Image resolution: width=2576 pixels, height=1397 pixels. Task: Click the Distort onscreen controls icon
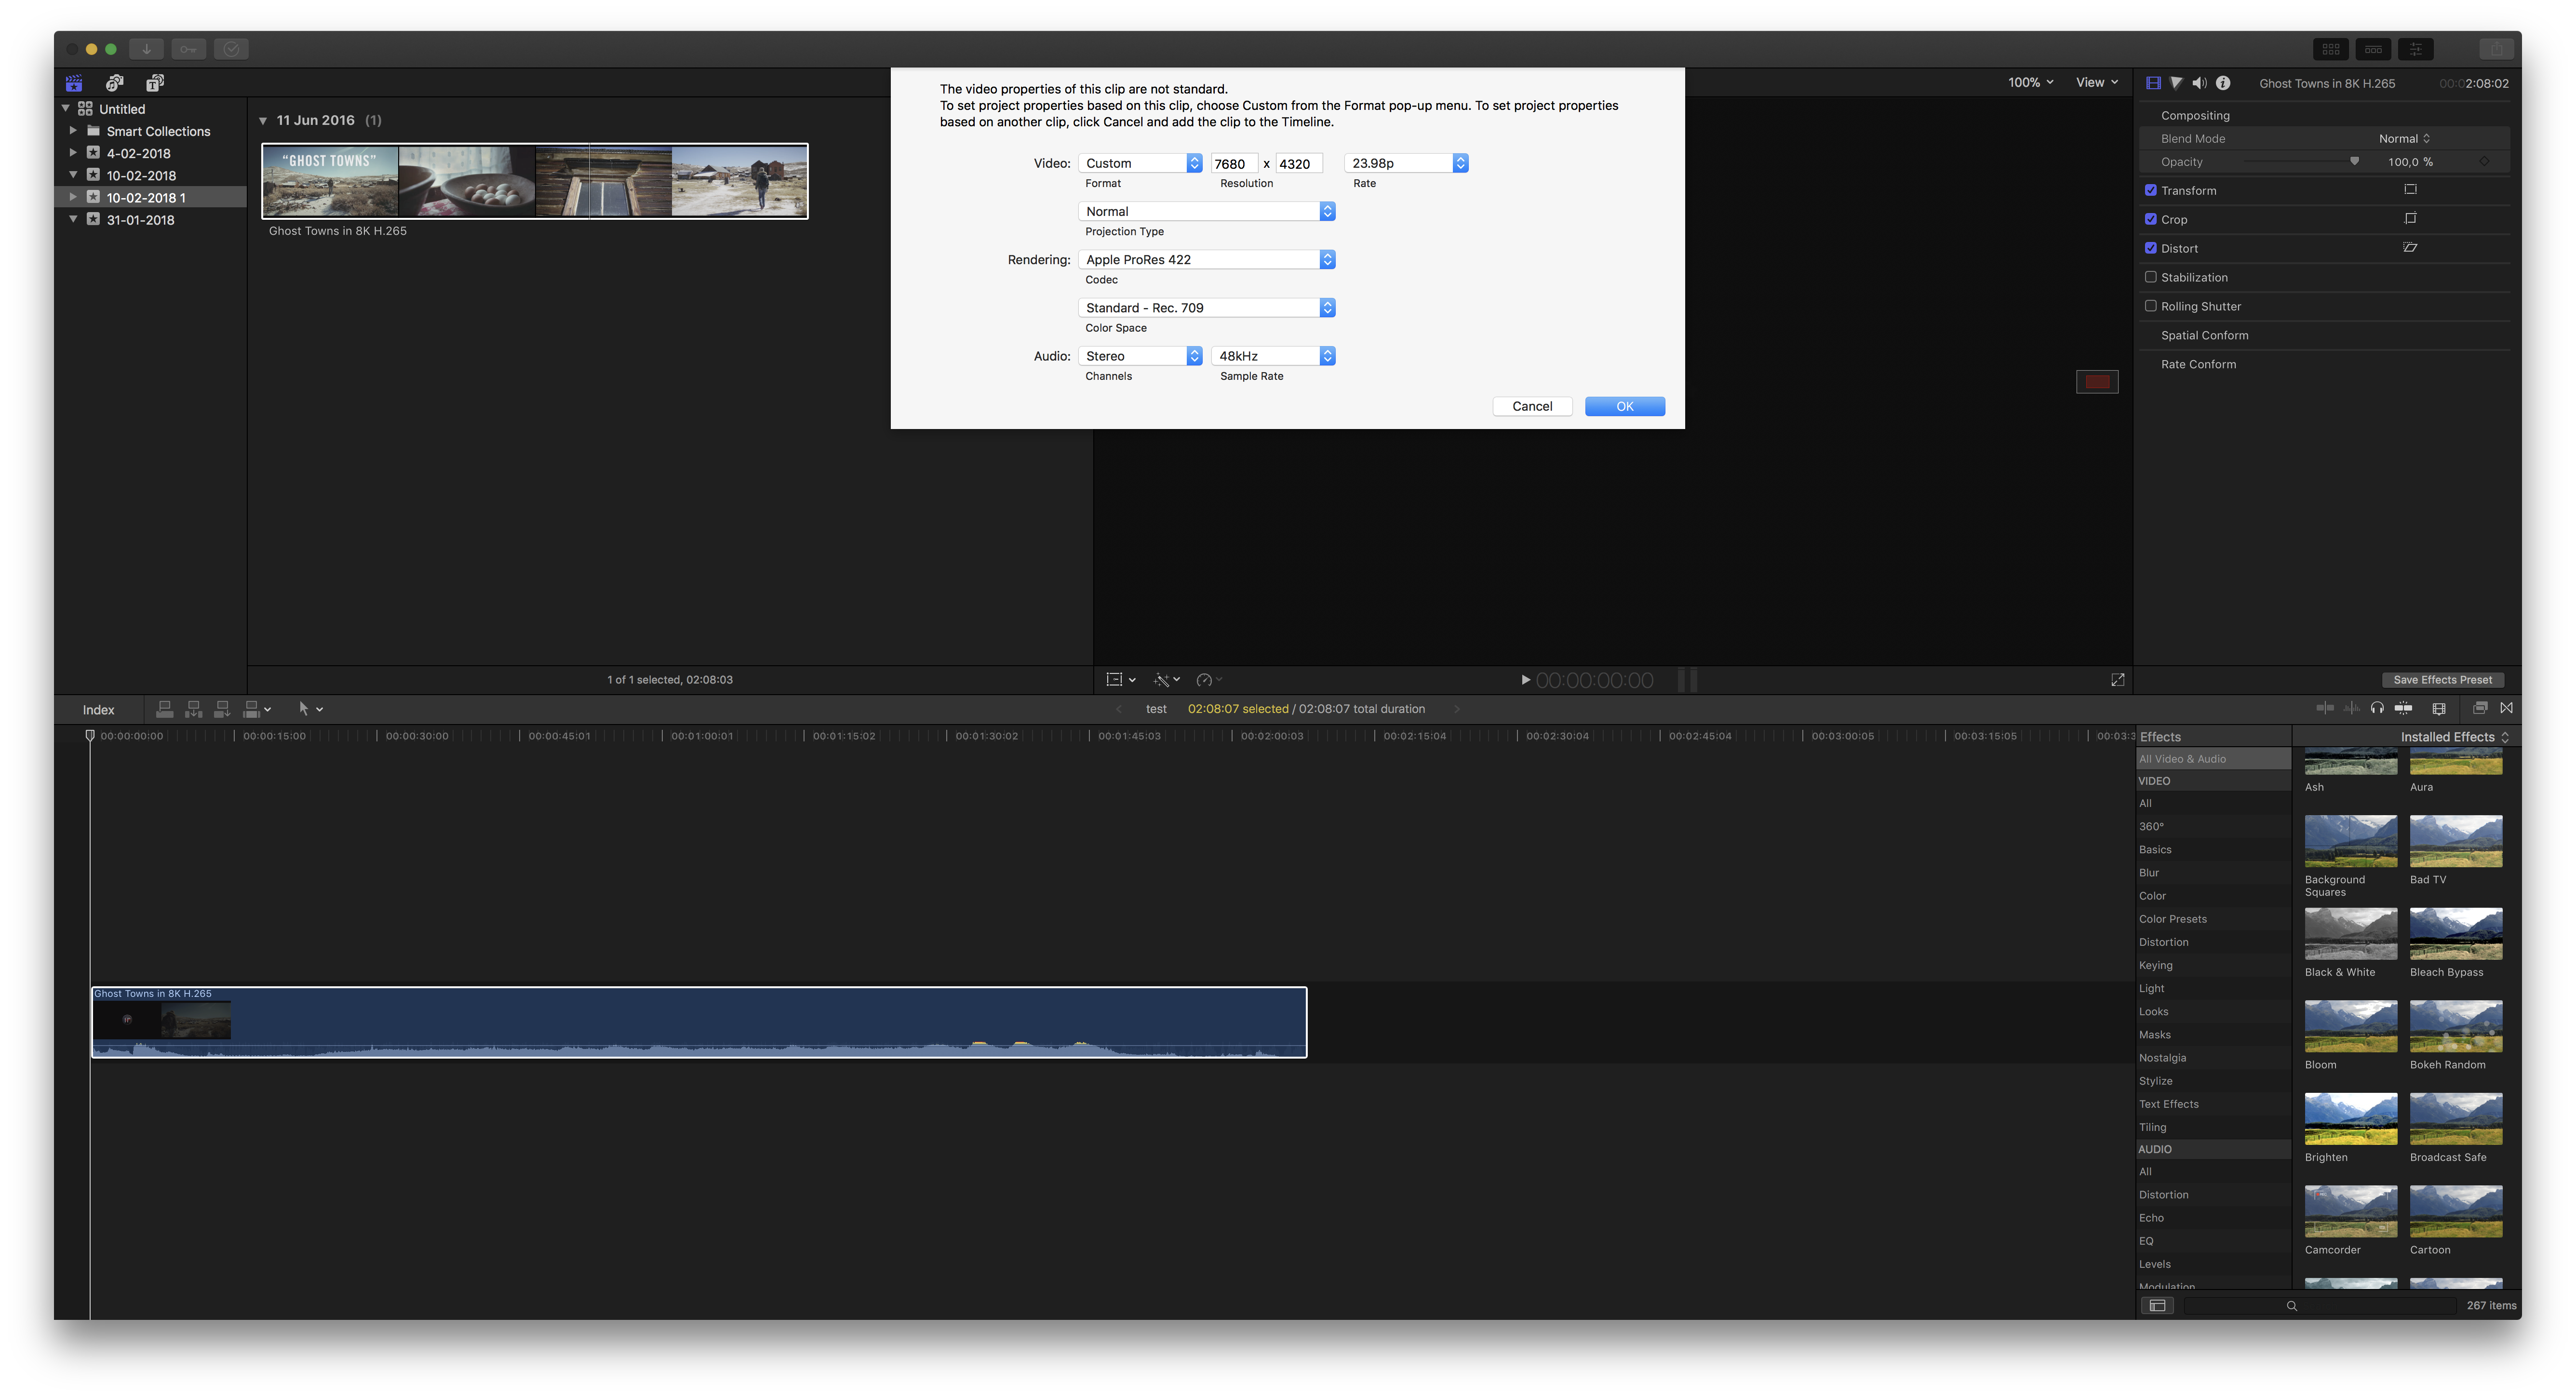coord(2410,247)
